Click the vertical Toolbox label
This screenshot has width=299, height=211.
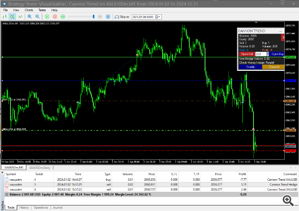click(x=2, y=205)
